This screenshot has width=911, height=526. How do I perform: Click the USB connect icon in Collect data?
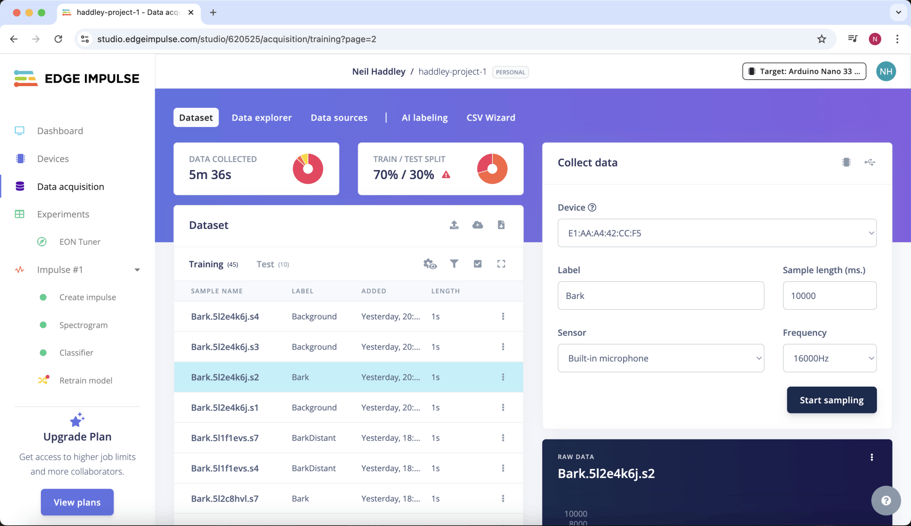[870, 162]
